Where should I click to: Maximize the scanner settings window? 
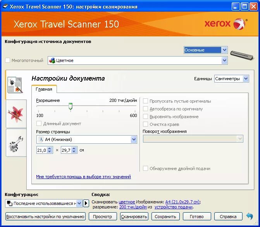(245, 7)
